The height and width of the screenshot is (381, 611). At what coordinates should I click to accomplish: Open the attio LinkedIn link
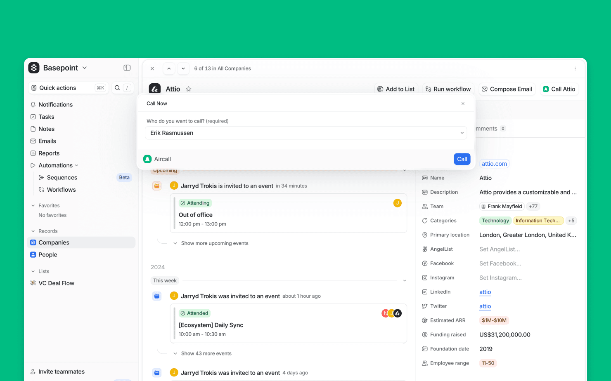[x=485, y=292]
